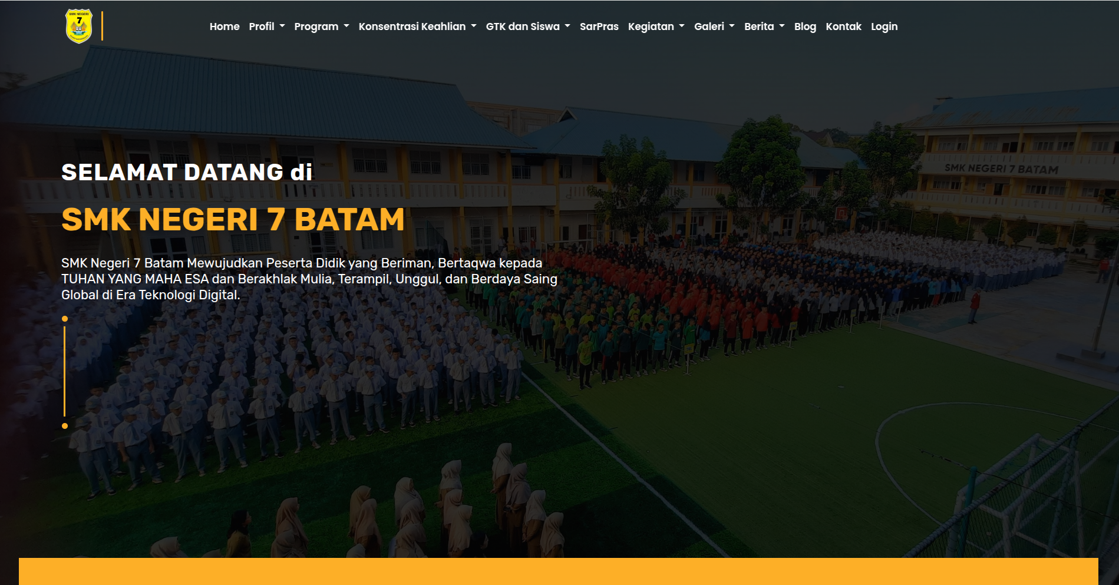The width and height of the screenshot is (1119, 585).
Task: Open the SarPras page
Action: point(599,27)
